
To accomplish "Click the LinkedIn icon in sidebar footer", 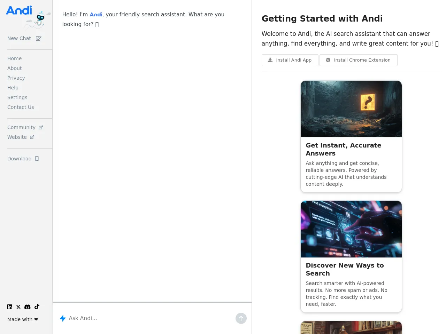I will coord(10,307).
